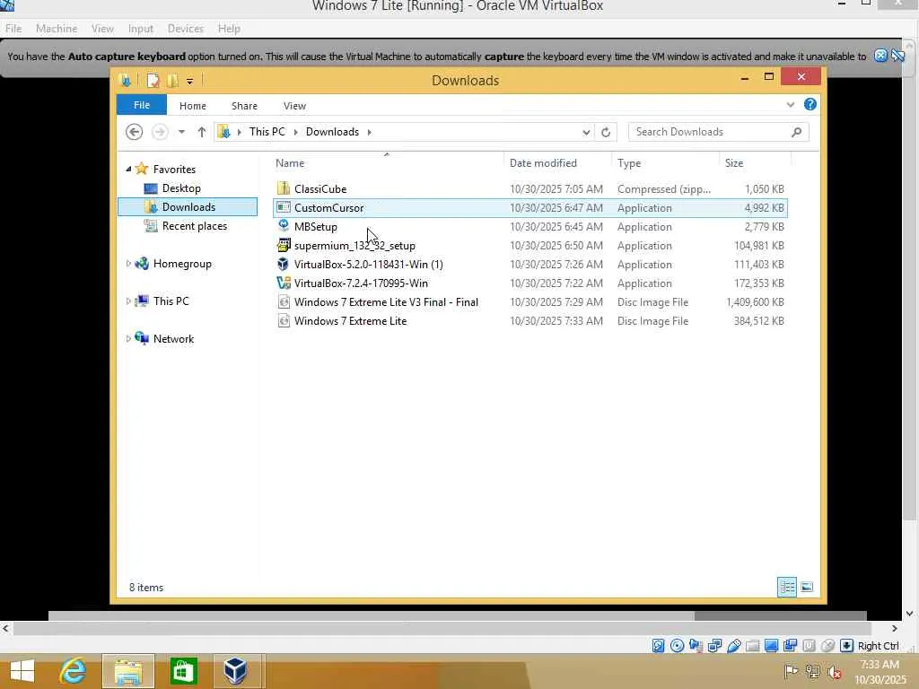Open the VirtualBox Input menu
Viewport: 919px width, 689px height.
pyautogui.click(x=141, y=28)
